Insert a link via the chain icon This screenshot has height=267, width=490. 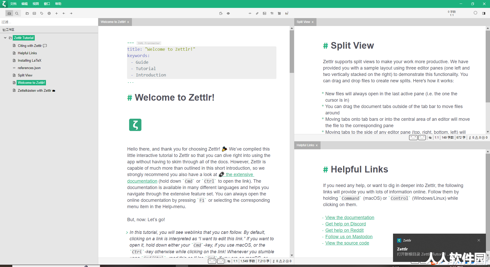tap(257, 14)
